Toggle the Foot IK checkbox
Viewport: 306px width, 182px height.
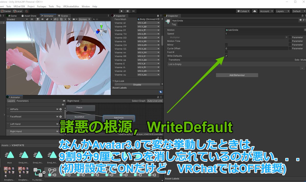226,52
